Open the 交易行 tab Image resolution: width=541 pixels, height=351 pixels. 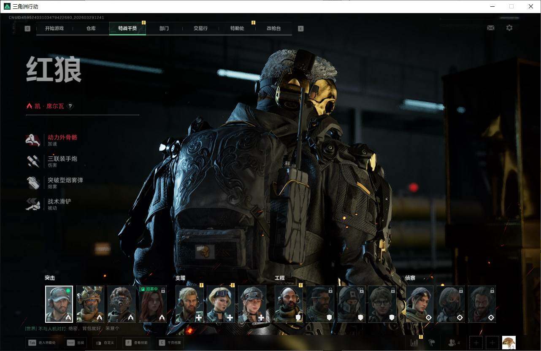[200, 28]
